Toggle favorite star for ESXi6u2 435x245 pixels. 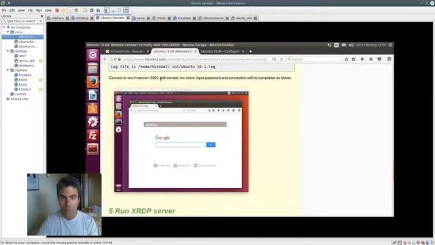pos(41,89)
